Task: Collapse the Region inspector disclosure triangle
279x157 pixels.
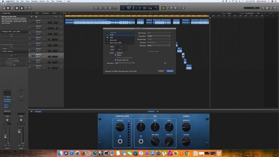Action: coord(2,31)
